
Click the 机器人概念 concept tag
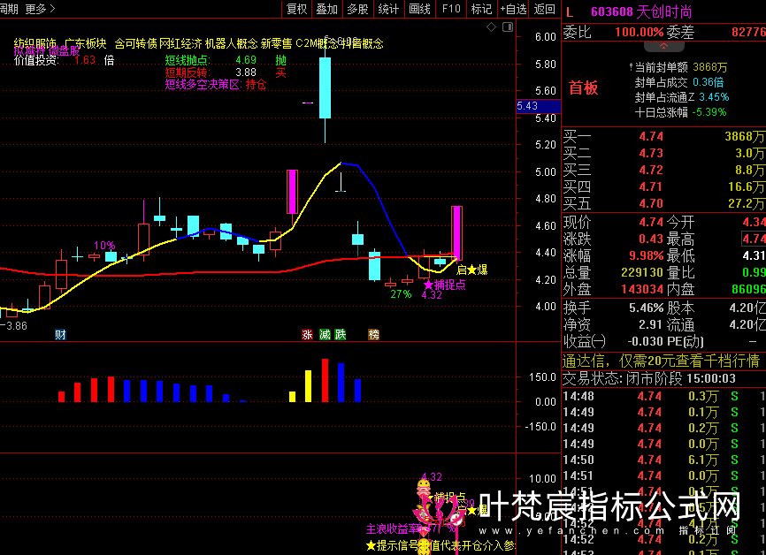point(231,43)
